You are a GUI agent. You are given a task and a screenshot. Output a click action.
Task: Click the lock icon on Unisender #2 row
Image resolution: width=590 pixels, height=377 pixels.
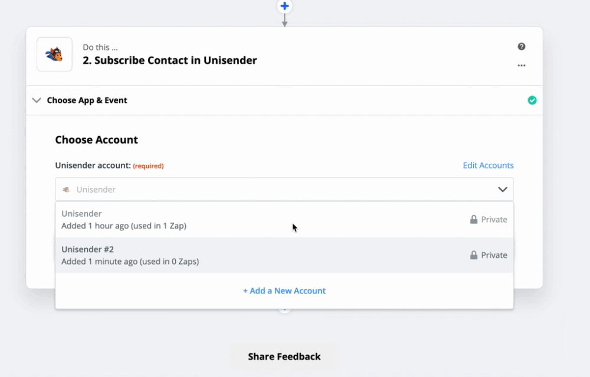pos(474,255)
